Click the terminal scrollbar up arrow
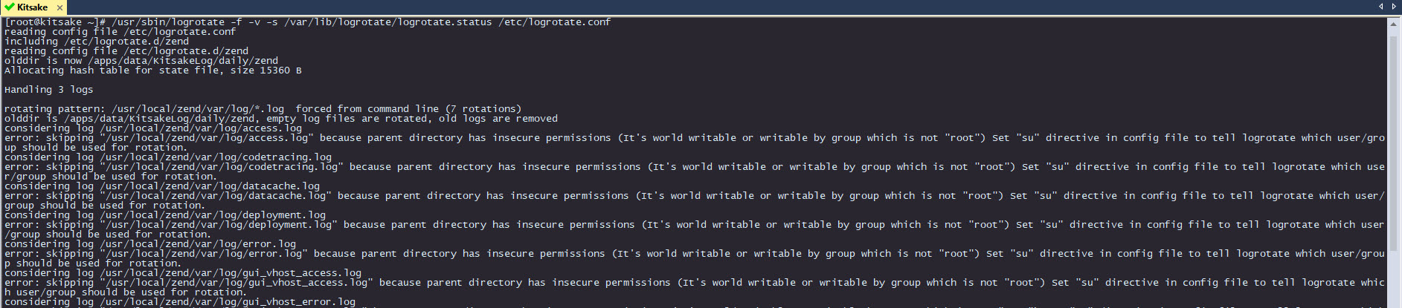Viewport: 1402px width, 308px height. pyautogui.click(x=1394, y=24)
